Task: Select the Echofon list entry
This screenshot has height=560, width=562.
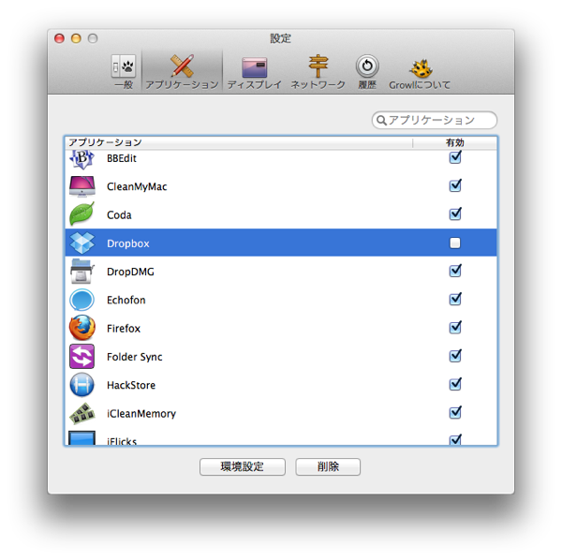Action: point(126,300)
